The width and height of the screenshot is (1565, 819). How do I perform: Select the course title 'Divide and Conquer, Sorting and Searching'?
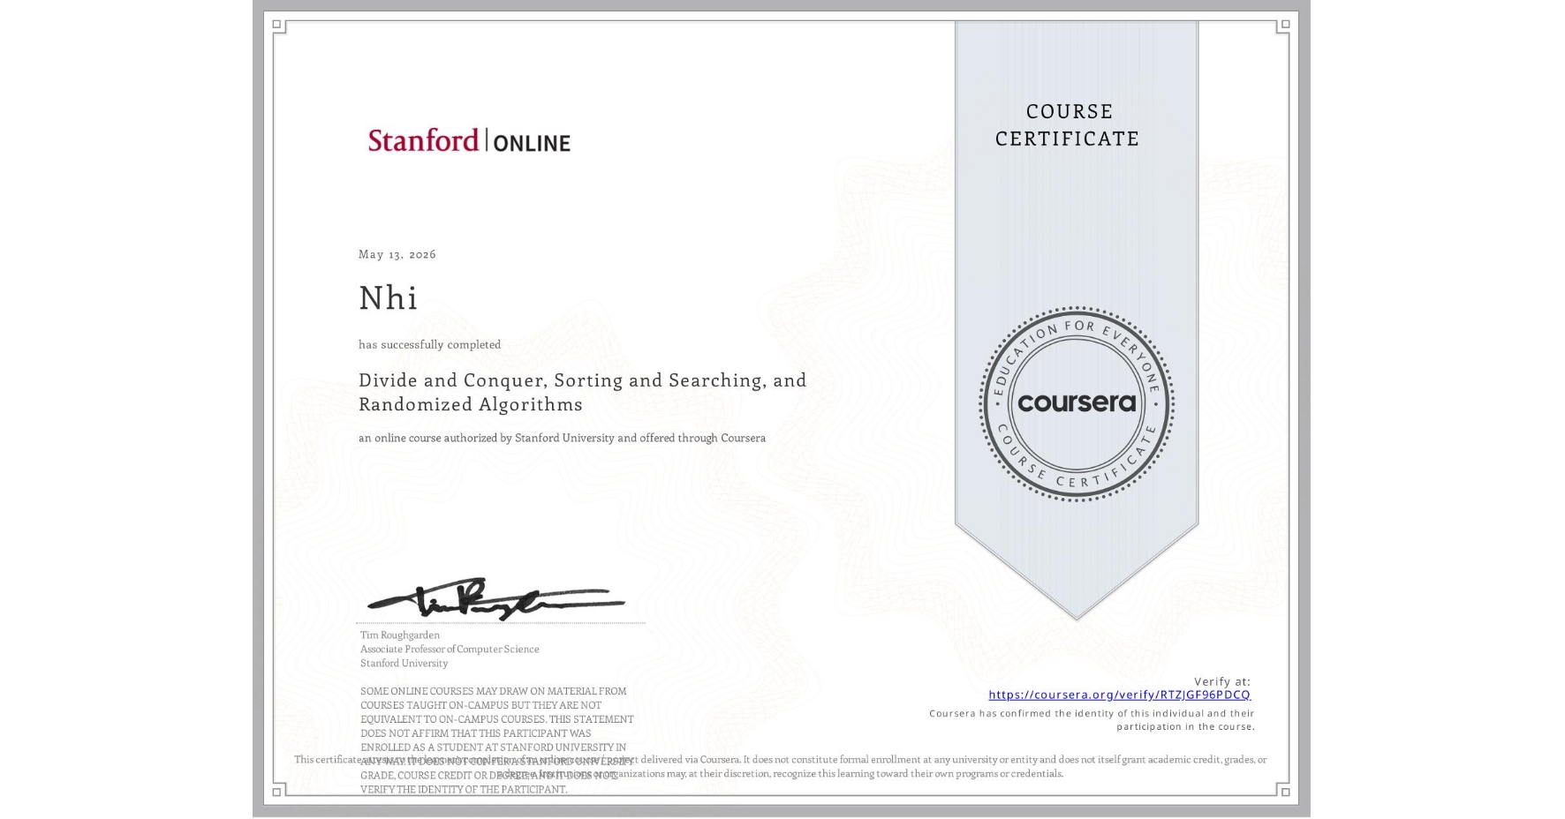583,392
